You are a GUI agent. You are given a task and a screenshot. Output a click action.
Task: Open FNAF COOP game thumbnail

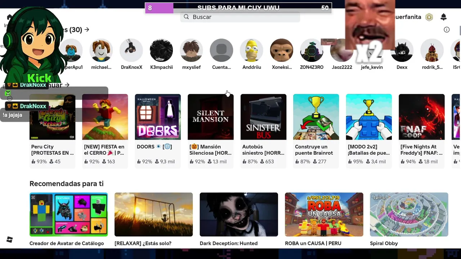422,117
